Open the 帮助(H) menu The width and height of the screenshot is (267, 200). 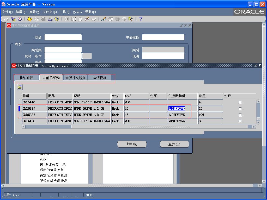90,12
